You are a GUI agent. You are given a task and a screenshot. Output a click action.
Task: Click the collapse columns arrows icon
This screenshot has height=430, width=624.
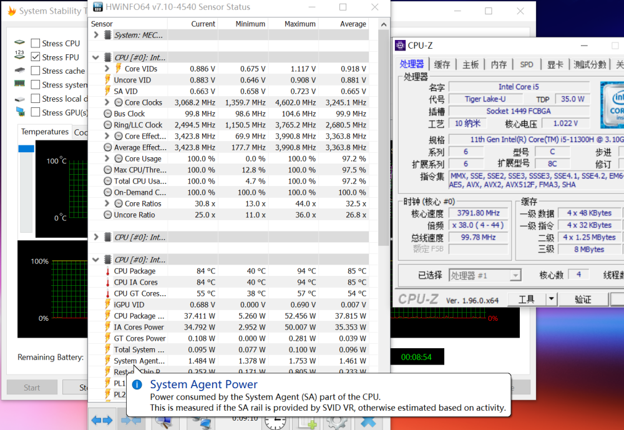131,421
